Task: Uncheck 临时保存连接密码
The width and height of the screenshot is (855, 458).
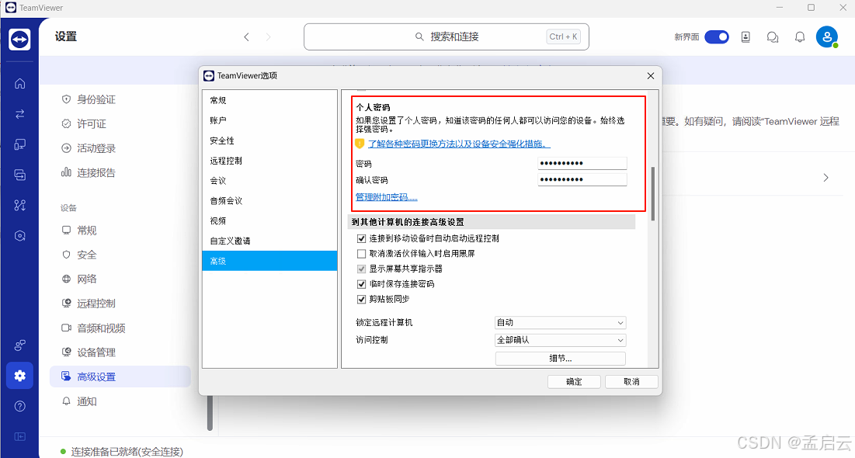Action: [361, 284]
